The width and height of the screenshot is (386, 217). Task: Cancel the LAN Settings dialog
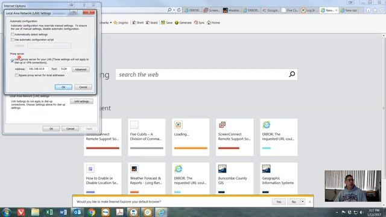point(83,87)
